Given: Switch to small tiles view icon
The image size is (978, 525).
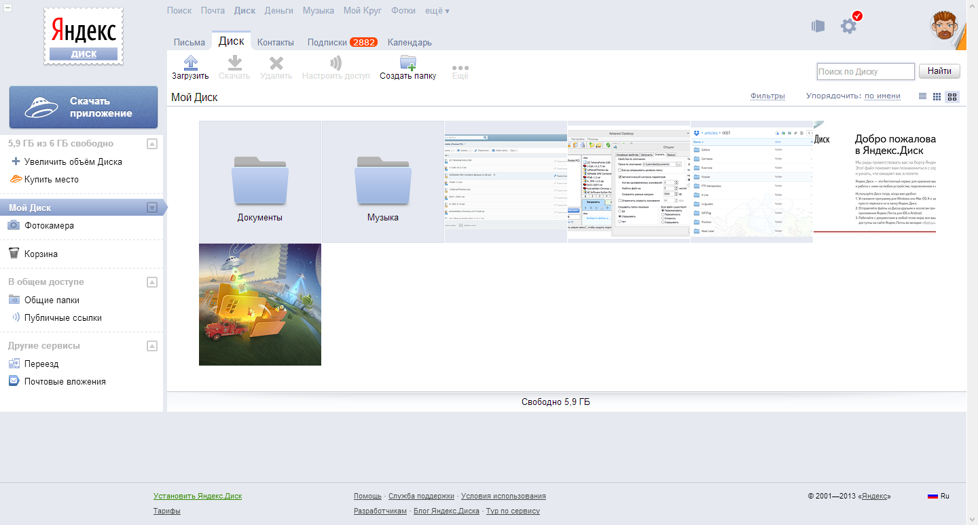Looking at the screenshot, I should pyautogui.click(x=937, y=96).
